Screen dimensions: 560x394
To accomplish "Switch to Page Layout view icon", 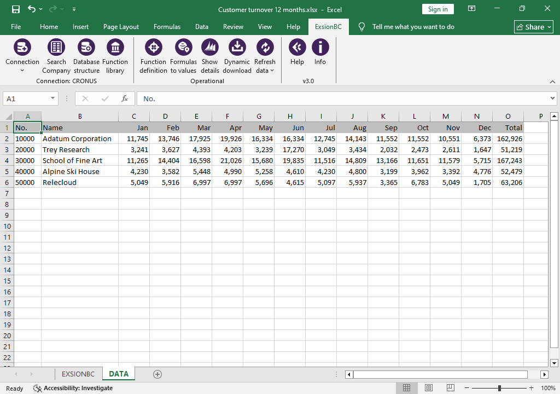I will (429, 388).
